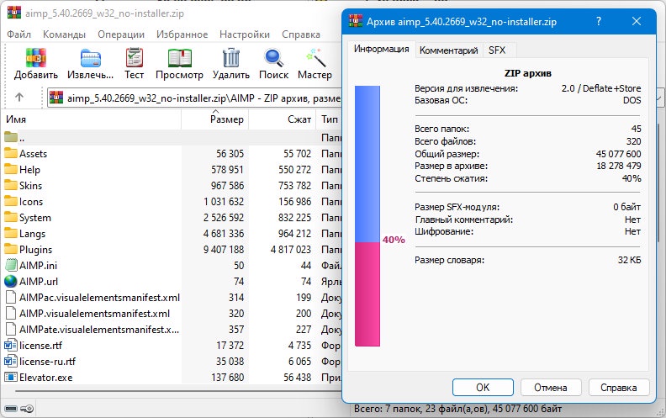Viewport: 666px width, 418px height.
Task: Open the Поиск magnifier tool
Action: (273, 58)
